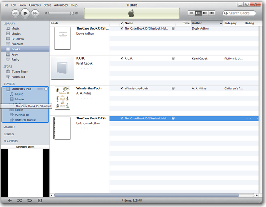Open the Controls menu
This screenshot has height=207, width=266.
(x=35, y=5)
